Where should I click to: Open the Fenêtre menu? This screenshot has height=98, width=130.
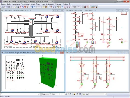(x=65, y=4)
